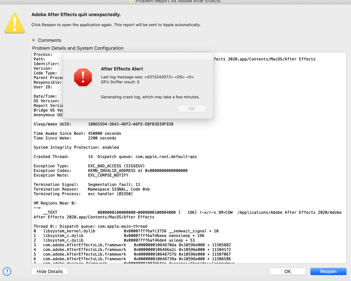The image size is (351, 281).
Task: Click the red After Effects Alert icon
Action: point(83,77)
